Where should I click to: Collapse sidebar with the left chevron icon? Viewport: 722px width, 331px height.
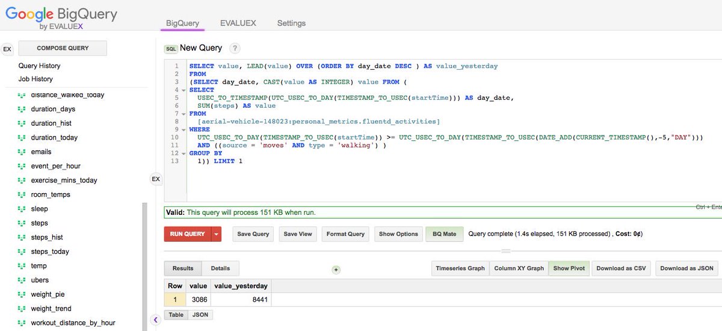tap(155, 320)
